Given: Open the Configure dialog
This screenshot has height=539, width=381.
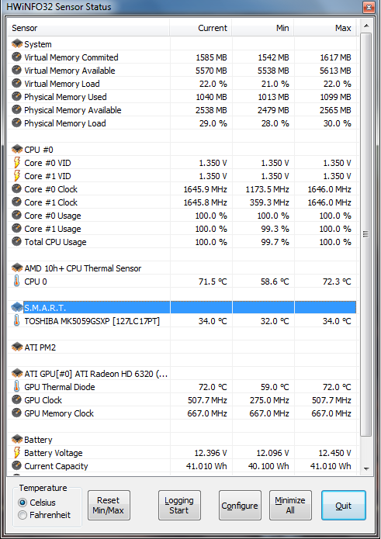Looking at the screenshot, I should (x=240, y=506).
